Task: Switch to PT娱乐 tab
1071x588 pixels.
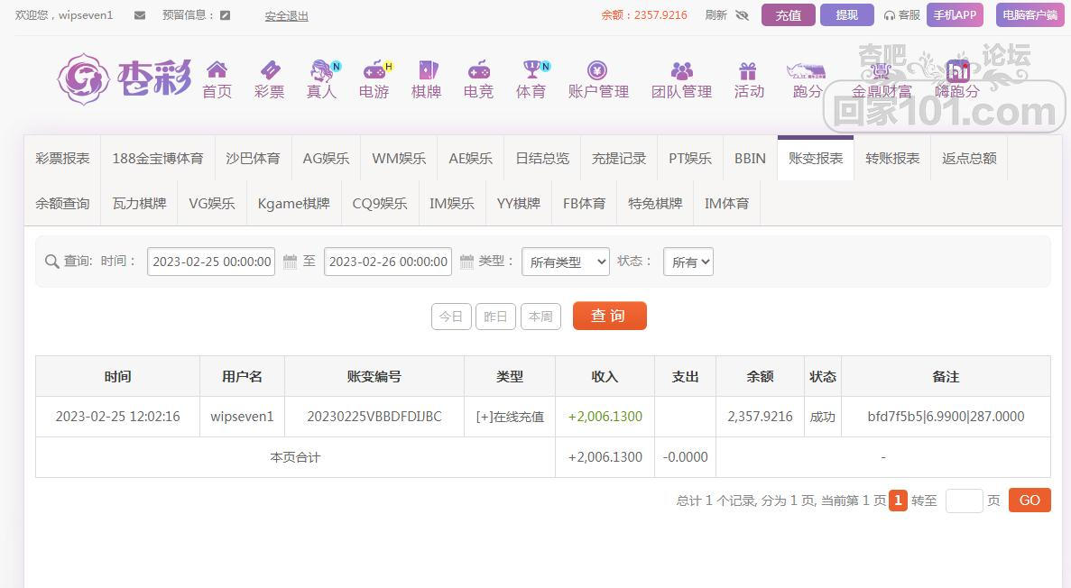Action: [690, 159]
